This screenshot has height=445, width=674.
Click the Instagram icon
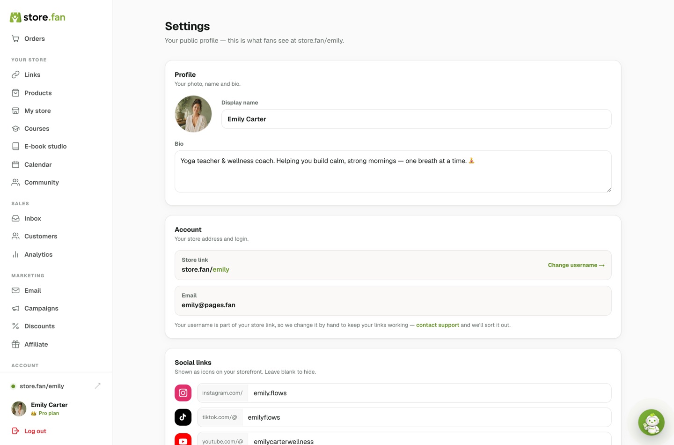[x=183, y=393]
